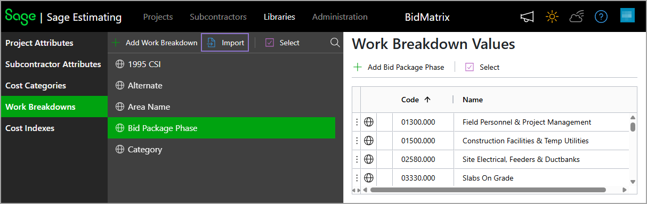Select the 1995 CSI work breakdown
Screen dimensions: 647x204
222,64
